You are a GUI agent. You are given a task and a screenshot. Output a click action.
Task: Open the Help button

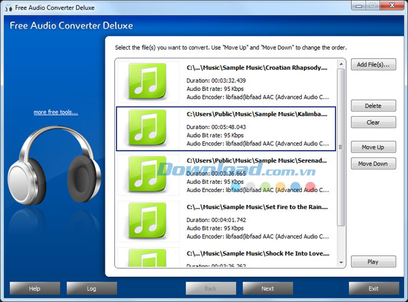pos(35,288)
